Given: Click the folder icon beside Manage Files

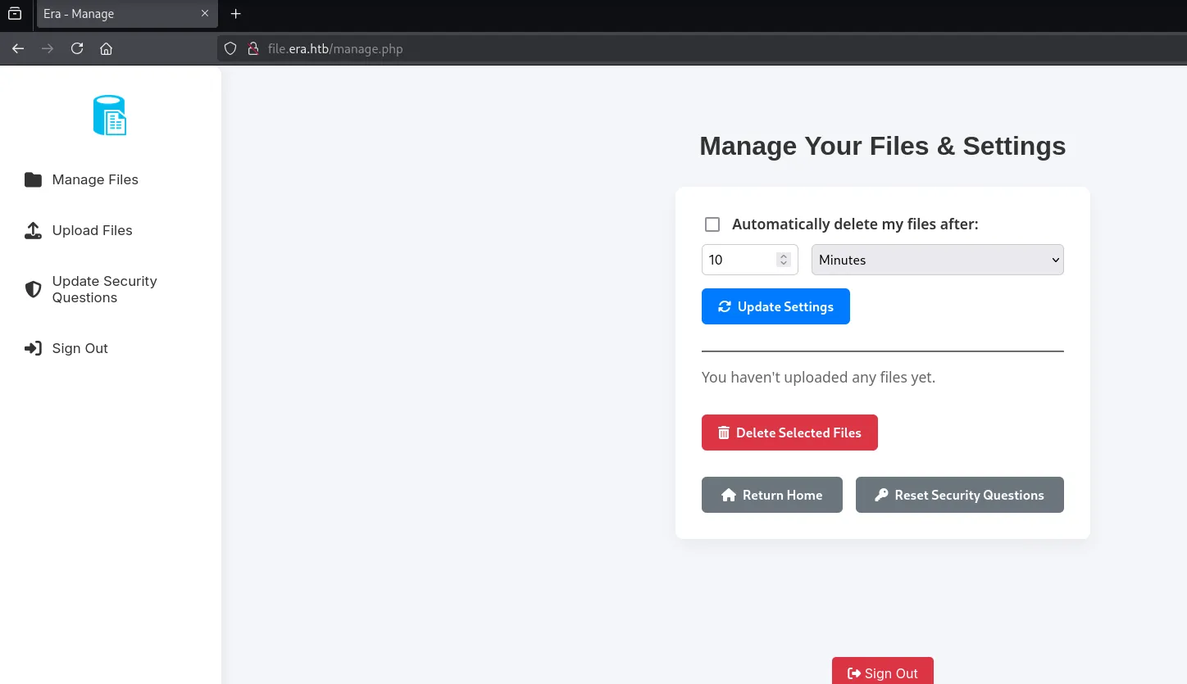Looking at the screenshot, I should [x=33, y=180].
